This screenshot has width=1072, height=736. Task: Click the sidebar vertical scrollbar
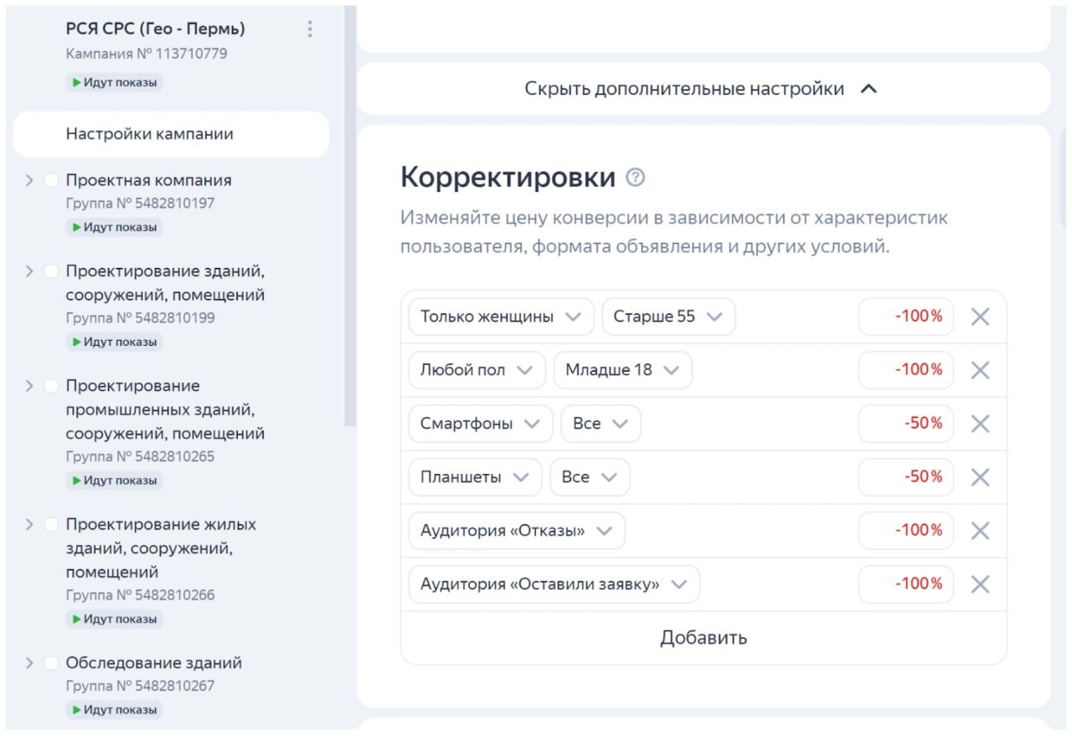point(351,216)
